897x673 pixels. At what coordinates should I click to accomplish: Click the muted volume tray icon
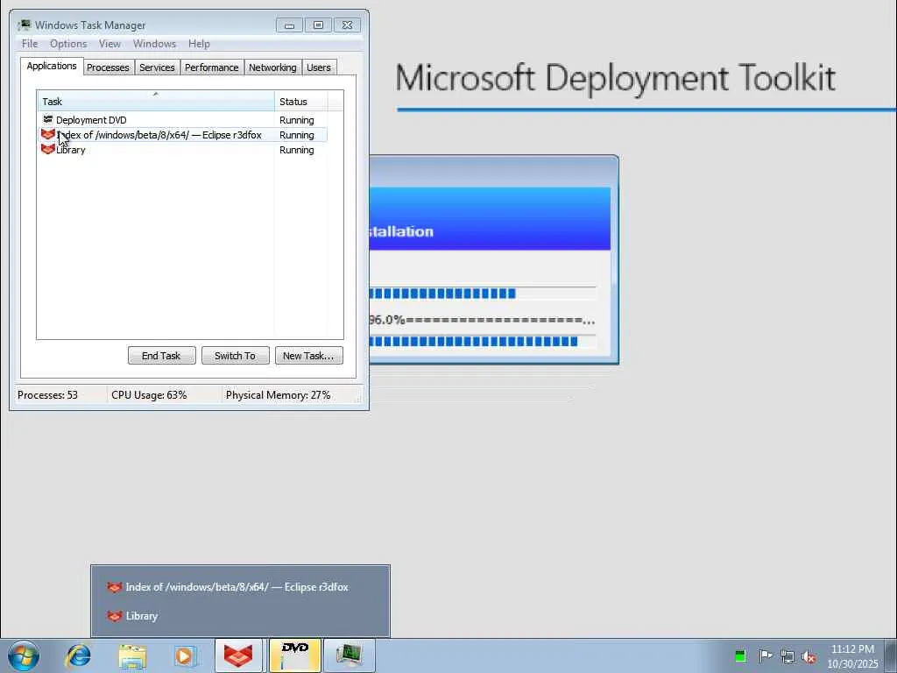coord(809,656)
